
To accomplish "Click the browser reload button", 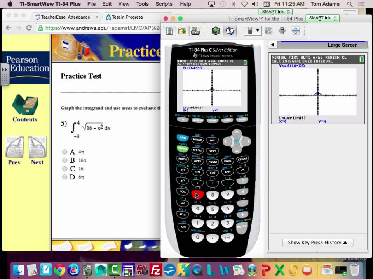I will (29, 28).
